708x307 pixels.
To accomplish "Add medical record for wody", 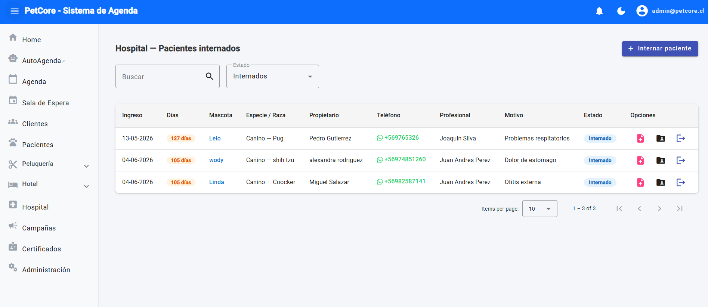I will click(640, 160).
